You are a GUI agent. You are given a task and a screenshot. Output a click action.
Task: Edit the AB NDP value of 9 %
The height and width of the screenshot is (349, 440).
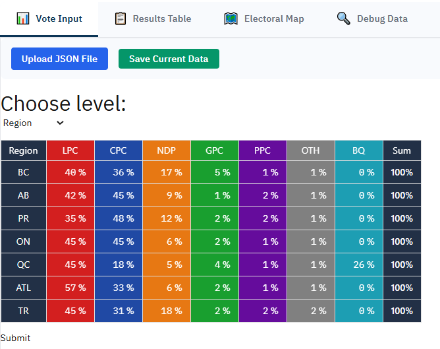[167, 195]
